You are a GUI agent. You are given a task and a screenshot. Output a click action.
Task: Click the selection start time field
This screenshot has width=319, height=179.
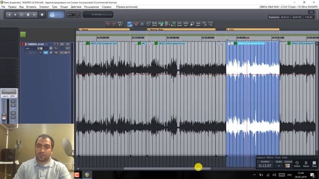(x=285, y=17)
